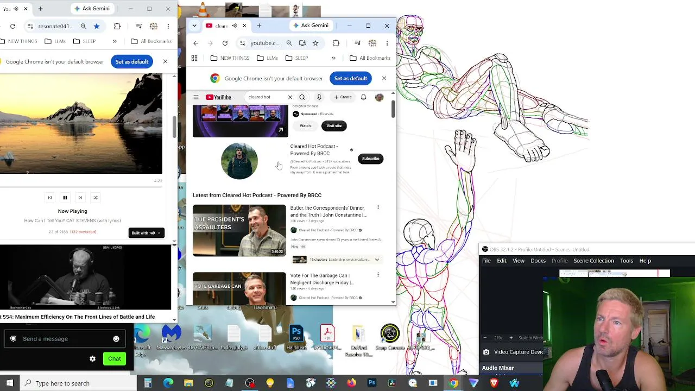Open the OBS Tools menu
Image resolution: width=695 pixels, height=391 pixels.
tap(627, 261)
